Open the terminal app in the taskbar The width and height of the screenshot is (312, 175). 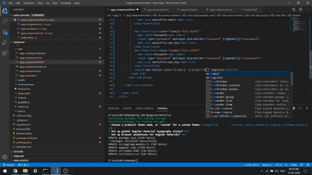coord(45,171)
